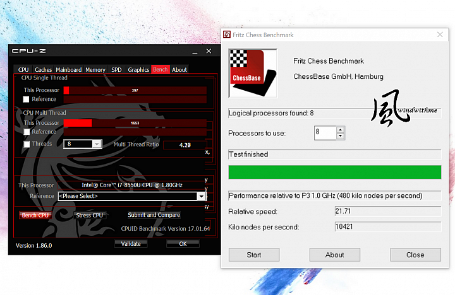Viewport: 455px width, 295px height.
Task: Click the Processors to use input field
Action: pyautogui.click(x=325, y=133)
